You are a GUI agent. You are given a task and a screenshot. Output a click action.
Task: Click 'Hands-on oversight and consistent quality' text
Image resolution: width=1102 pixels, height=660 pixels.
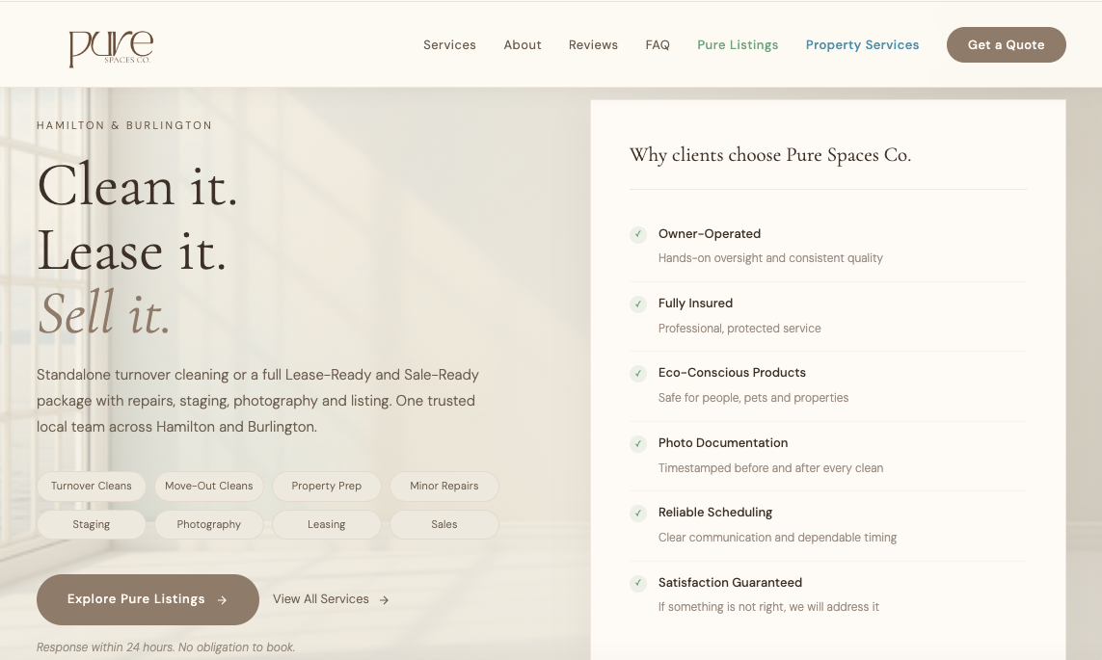(770, 258)
